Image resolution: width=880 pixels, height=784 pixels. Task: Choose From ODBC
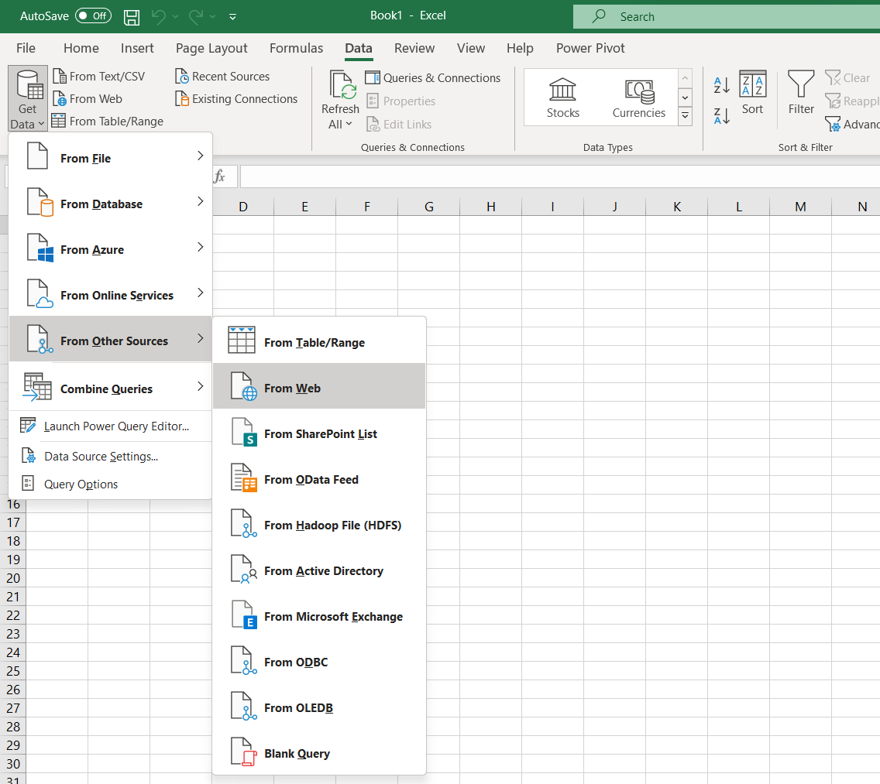pyautogui.click(x=319, y=662)
